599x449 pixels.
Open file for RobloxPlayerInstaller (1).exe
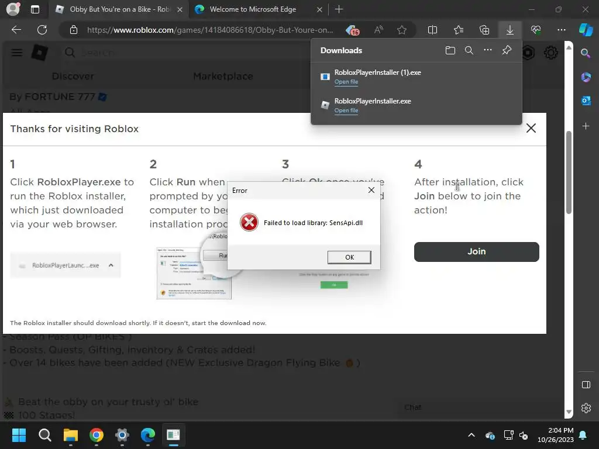coord(346,82)
